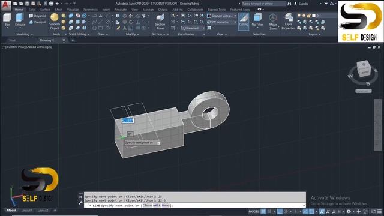384x216 pixels.
Task: Click the Move tool in Modify panel
Action: click(131, 16)
